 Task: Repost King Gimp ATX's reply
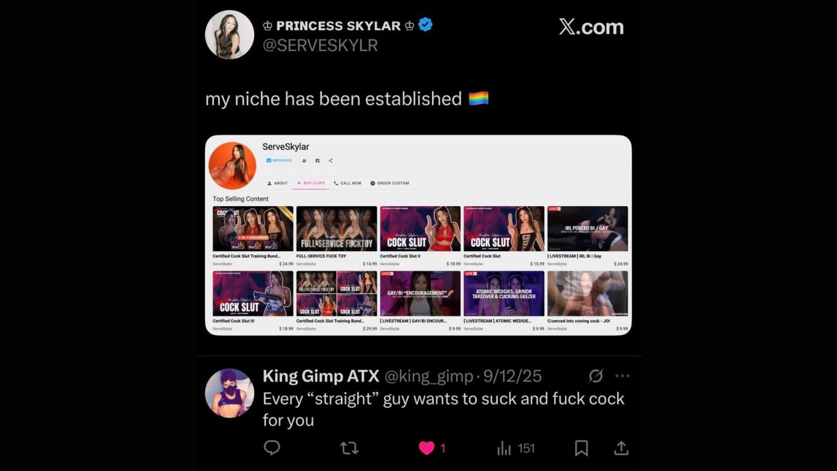coord(349,448)
